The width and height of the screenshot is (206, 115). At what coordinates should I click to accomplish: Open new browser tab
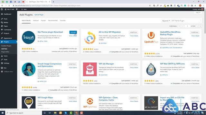(53, 2)
